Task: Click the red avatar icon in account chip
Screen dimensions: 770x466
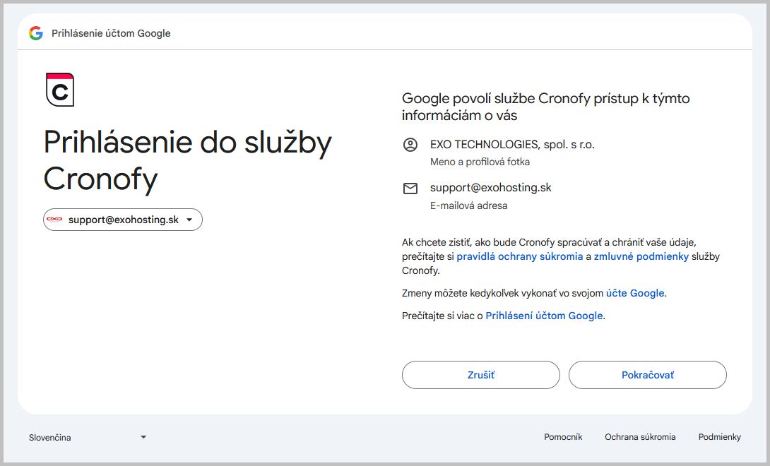Action: pos(55,220)
